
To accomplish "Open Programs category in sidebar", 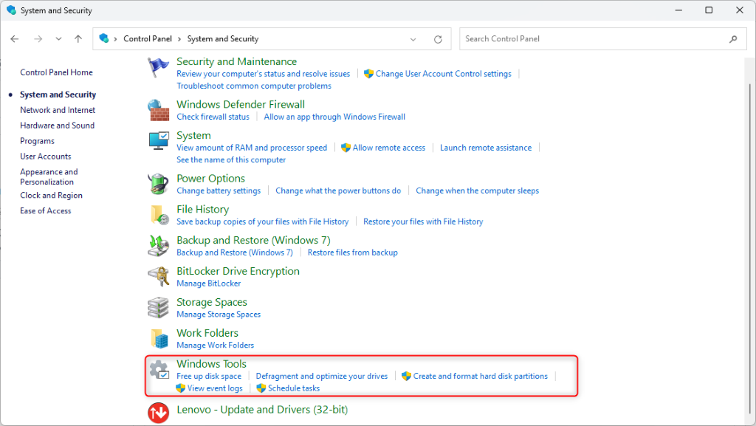I will pyautogui.click(x=37, y=141).
